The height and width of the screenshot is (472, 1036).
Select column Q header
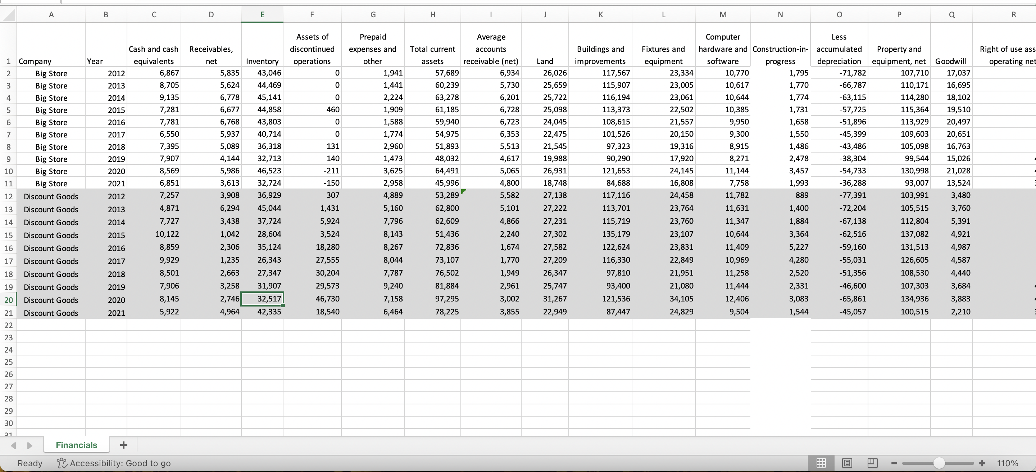[951, 15]
